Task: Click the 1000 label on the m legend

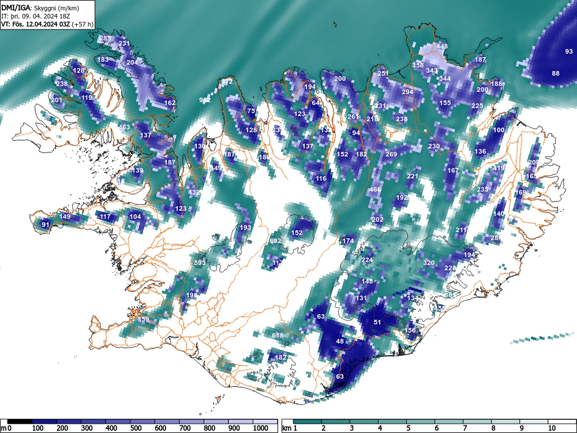Action: 261,428
